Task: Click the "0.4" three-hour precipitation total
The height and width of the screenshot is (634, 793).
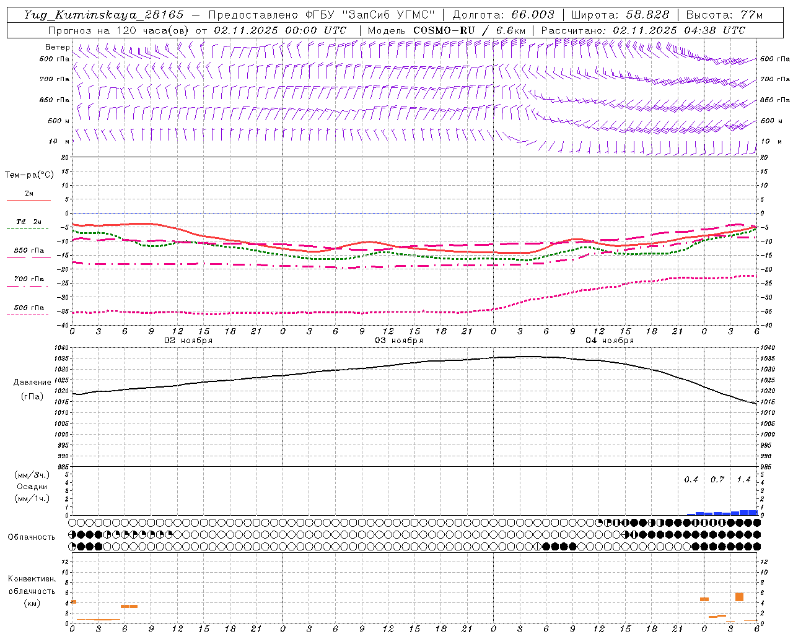Action: pyautogui.click(x=691, y=480)
